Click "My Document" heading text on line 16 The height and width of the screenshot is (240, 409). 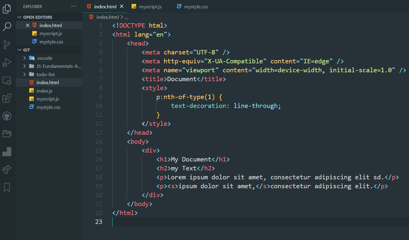191,159
